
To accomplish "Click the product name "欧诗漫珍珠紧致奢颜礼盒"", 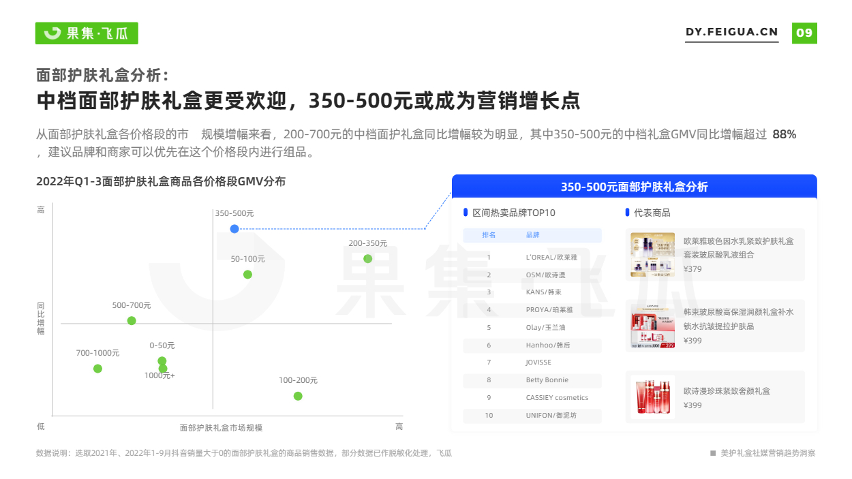I will (x=727, y=391).
